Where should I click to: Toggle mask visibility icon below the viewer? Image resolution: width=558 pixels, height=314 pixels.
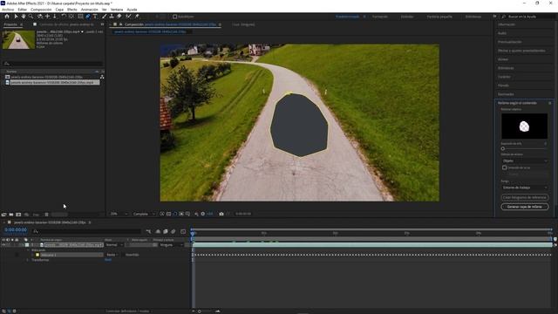pos(174,214)
